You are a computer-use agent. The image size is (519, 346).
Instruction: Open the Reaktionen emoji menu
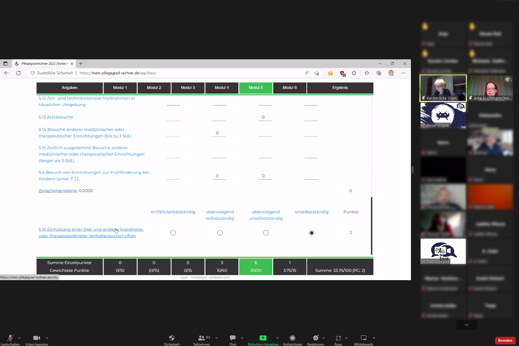[x=315, y=338]
